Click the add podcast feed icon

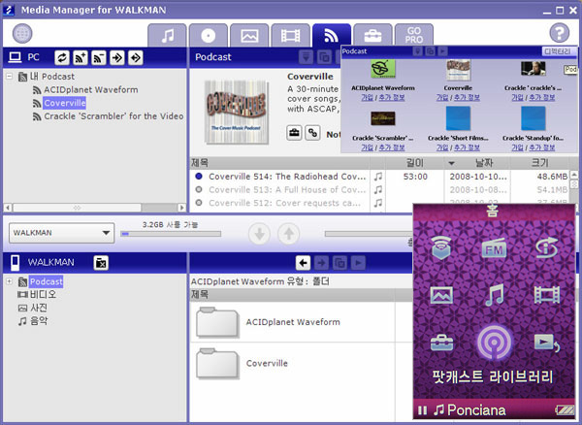(81, 57)
